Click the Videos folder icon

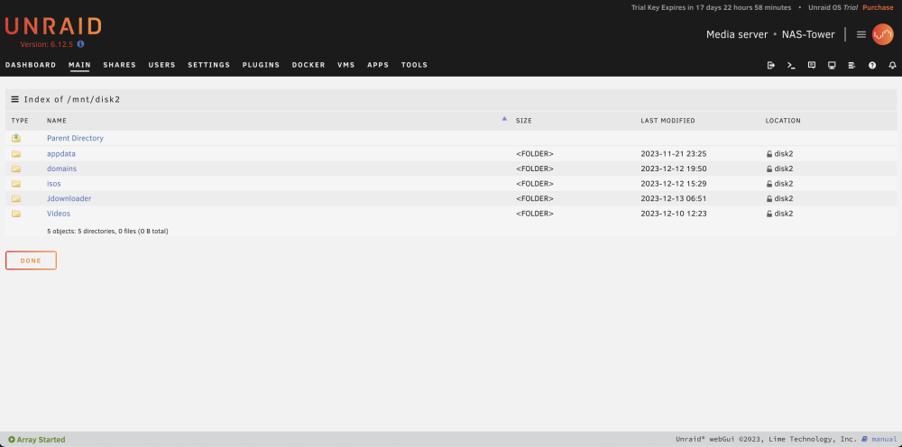(x=16, y=214)
